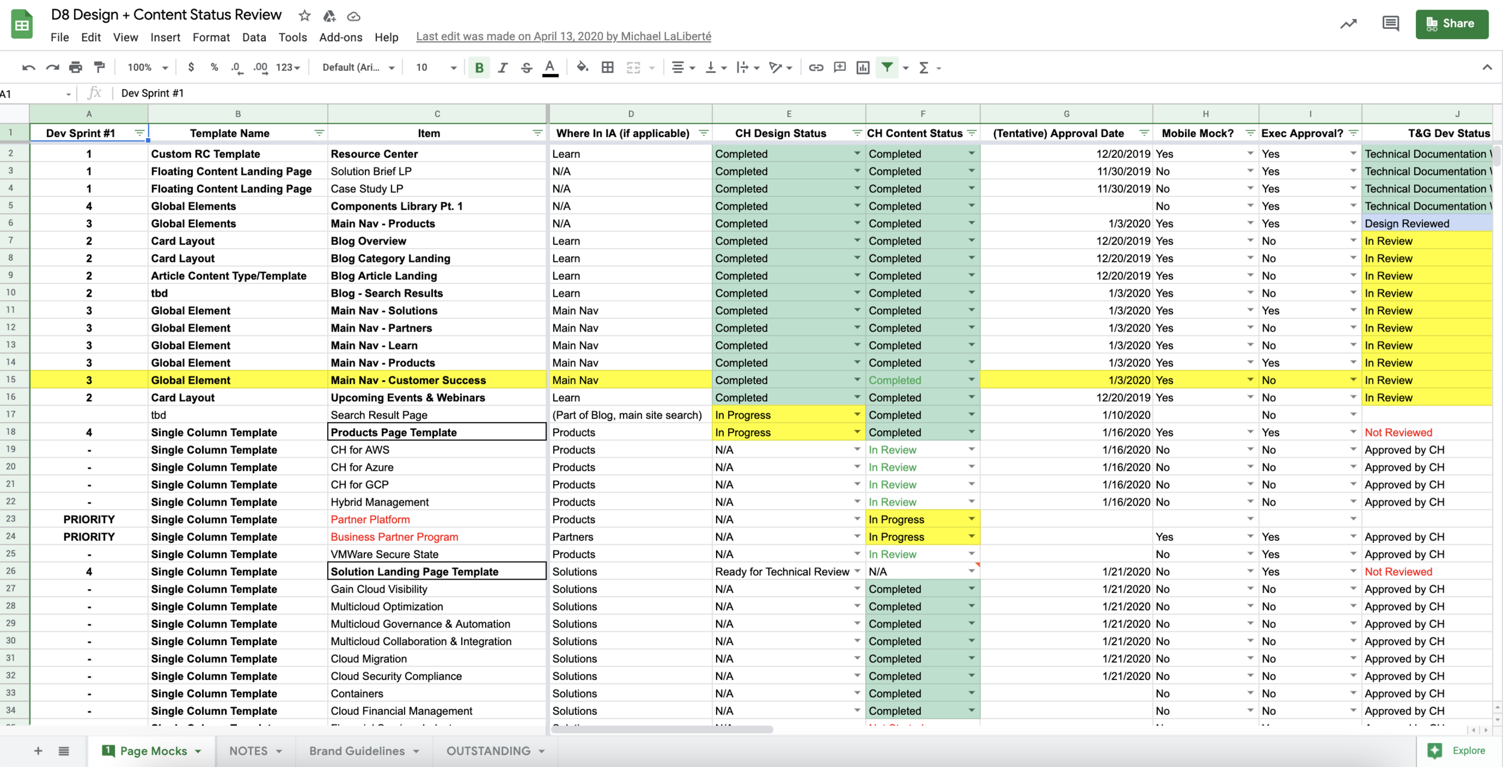Open the last edit history link

(564, 36)
